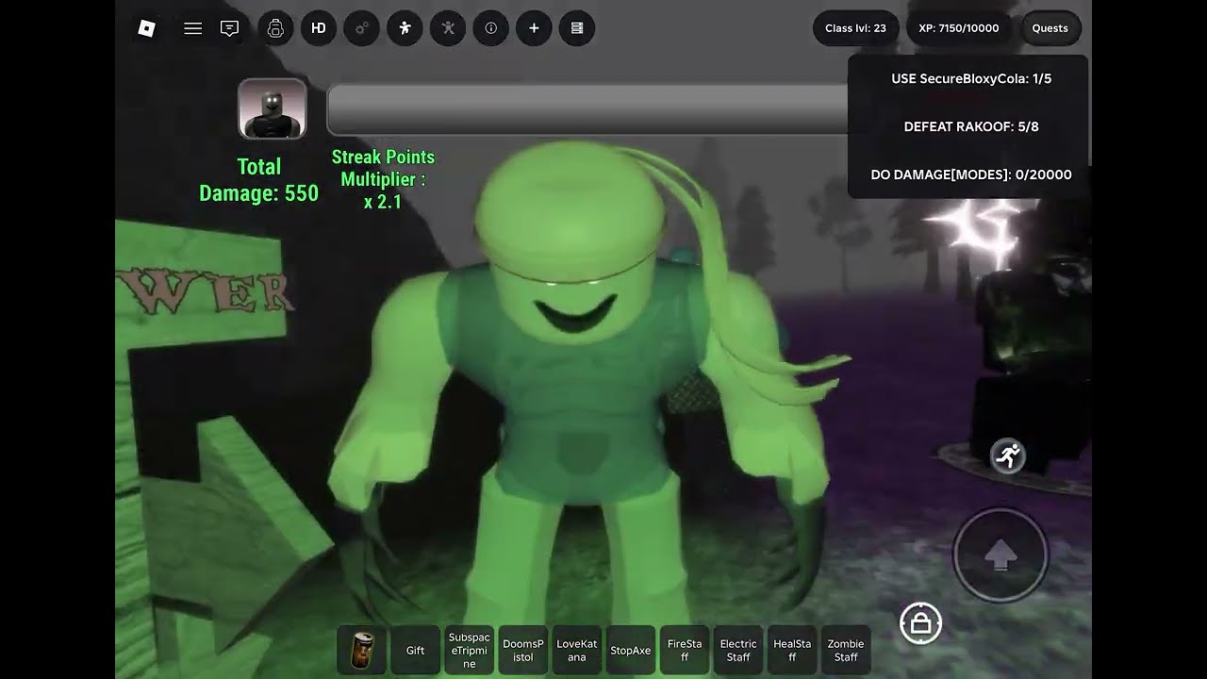Equip the Gift tool
This screenshot has width=1207, height=679.
pos(416,650)
